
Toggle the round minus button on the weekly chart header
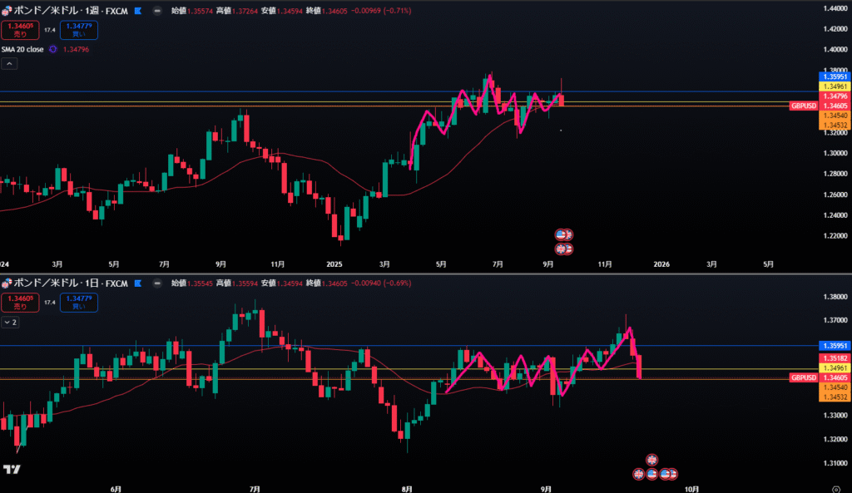coord(157,11)
